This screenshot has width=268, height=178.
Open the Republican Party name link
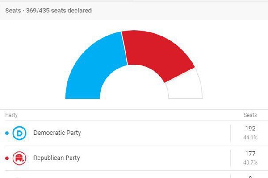tap(57, 158)
